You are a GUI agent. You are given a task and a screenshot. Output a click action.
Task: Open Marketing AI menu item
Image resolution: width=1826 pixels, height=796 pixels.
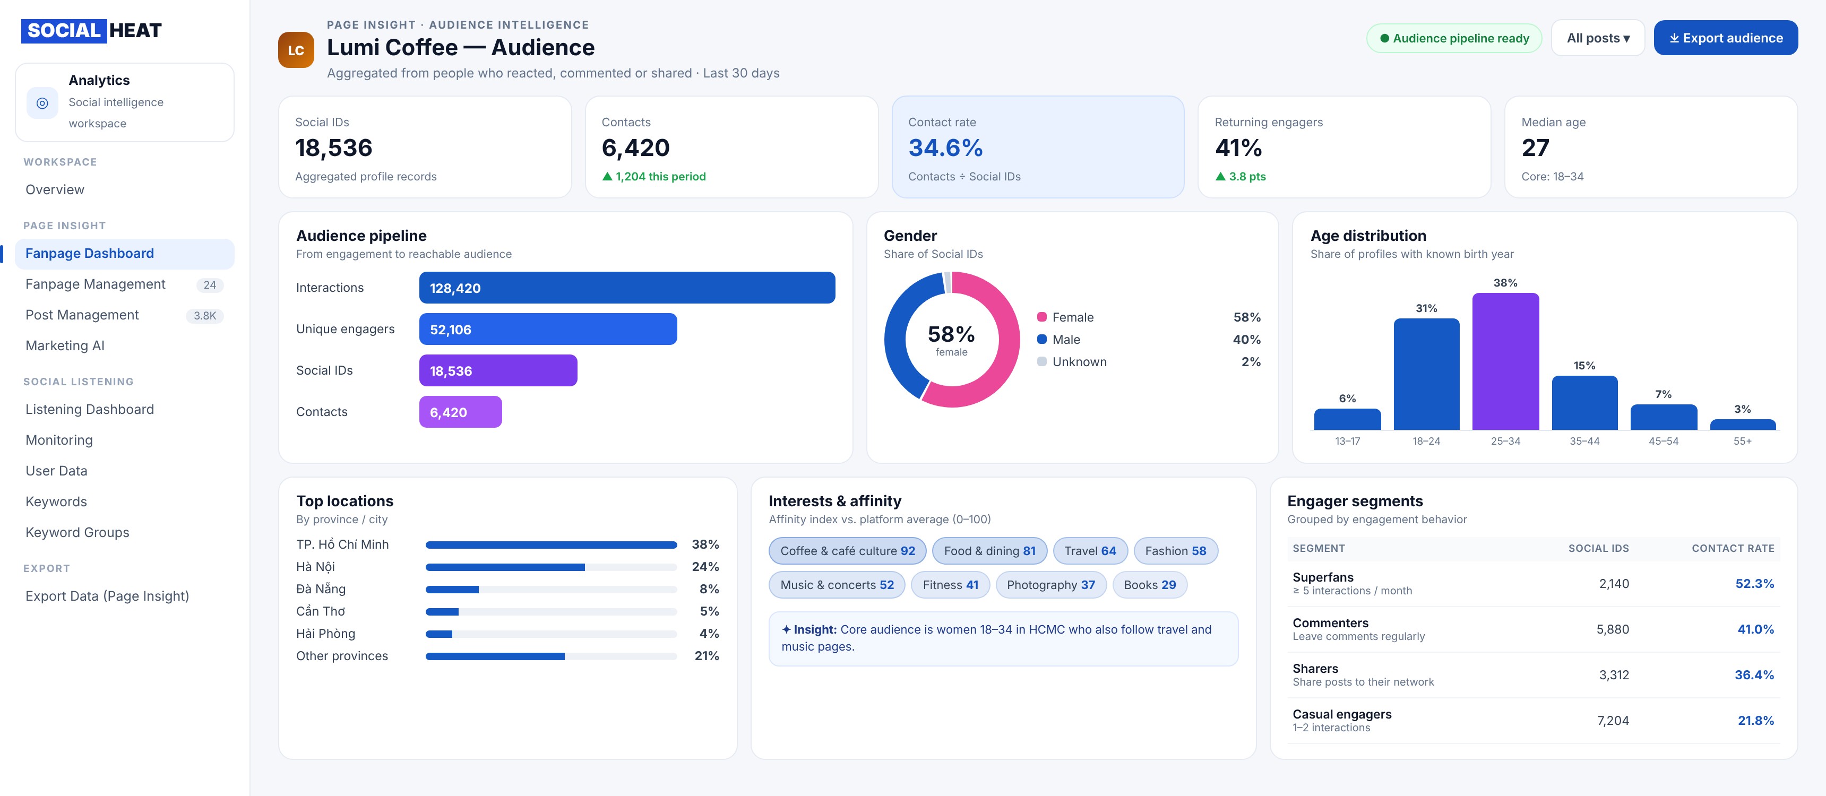(125, 346)
